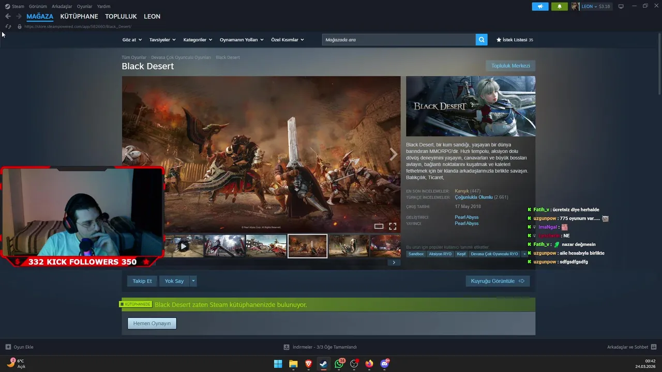The image size is (662, 372).
Task: Open OBS Studio from taskbar
Action: 354,364
